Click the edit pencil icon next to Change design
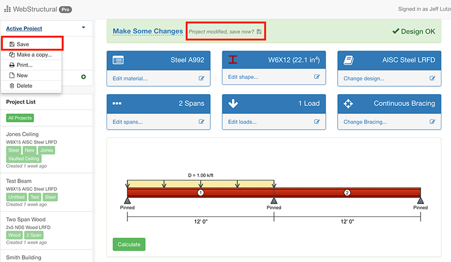 click(x=432, y=78)
